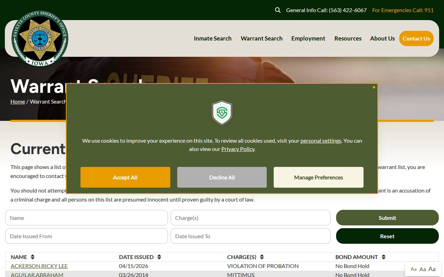Open the site search magnifier icon
This screenshot has width=444, height=277.
click(x=278, y=10)
